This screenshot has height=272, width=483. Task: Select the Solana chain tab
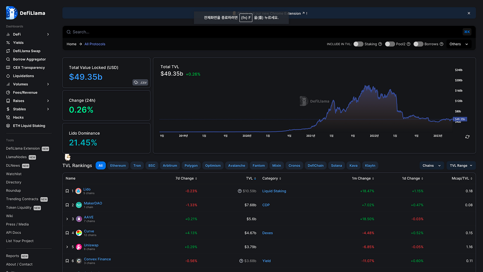pos(336,166)
